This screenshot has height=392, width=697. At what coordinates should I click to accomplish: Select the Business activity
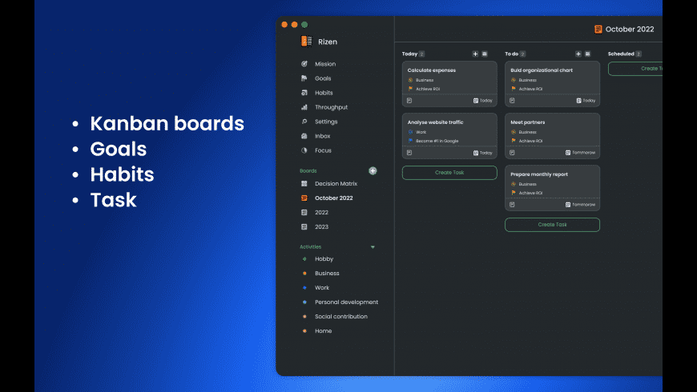327,274
